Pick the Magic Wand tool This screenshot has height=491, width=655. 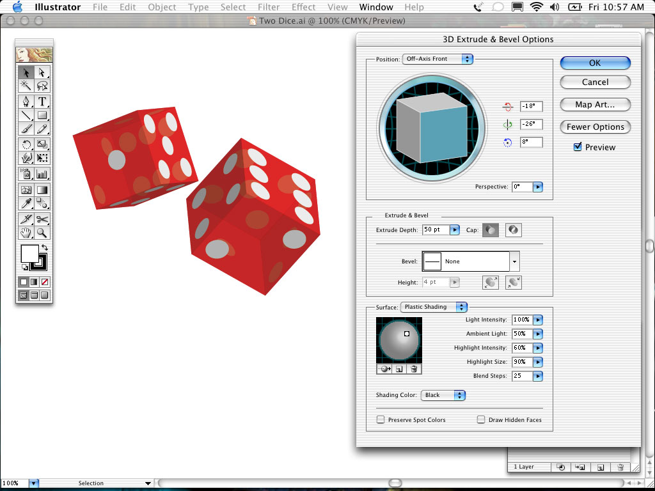[x=26, y=86]
